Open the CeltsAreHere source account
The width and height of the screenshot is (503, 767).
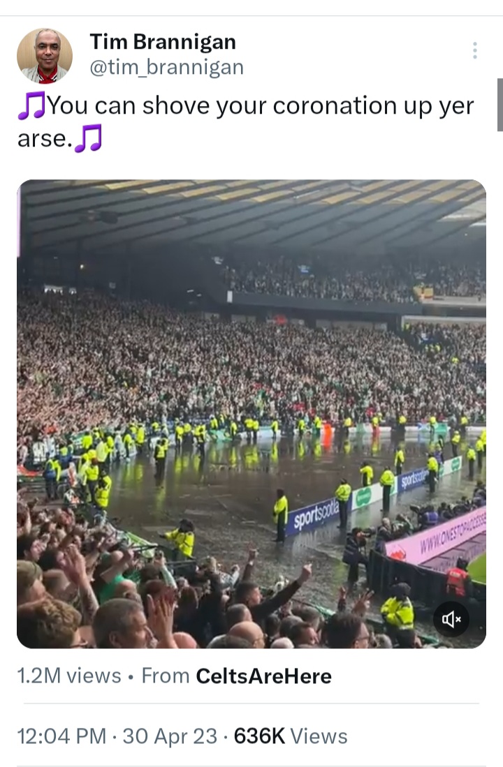[263, 676]
